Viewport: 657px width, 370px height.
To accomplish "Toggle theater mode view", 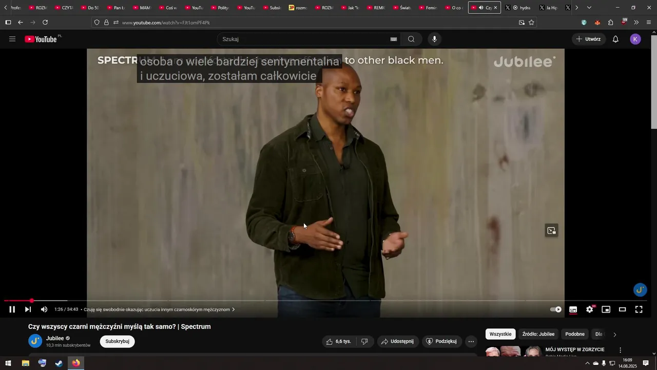I will point(623,309).
